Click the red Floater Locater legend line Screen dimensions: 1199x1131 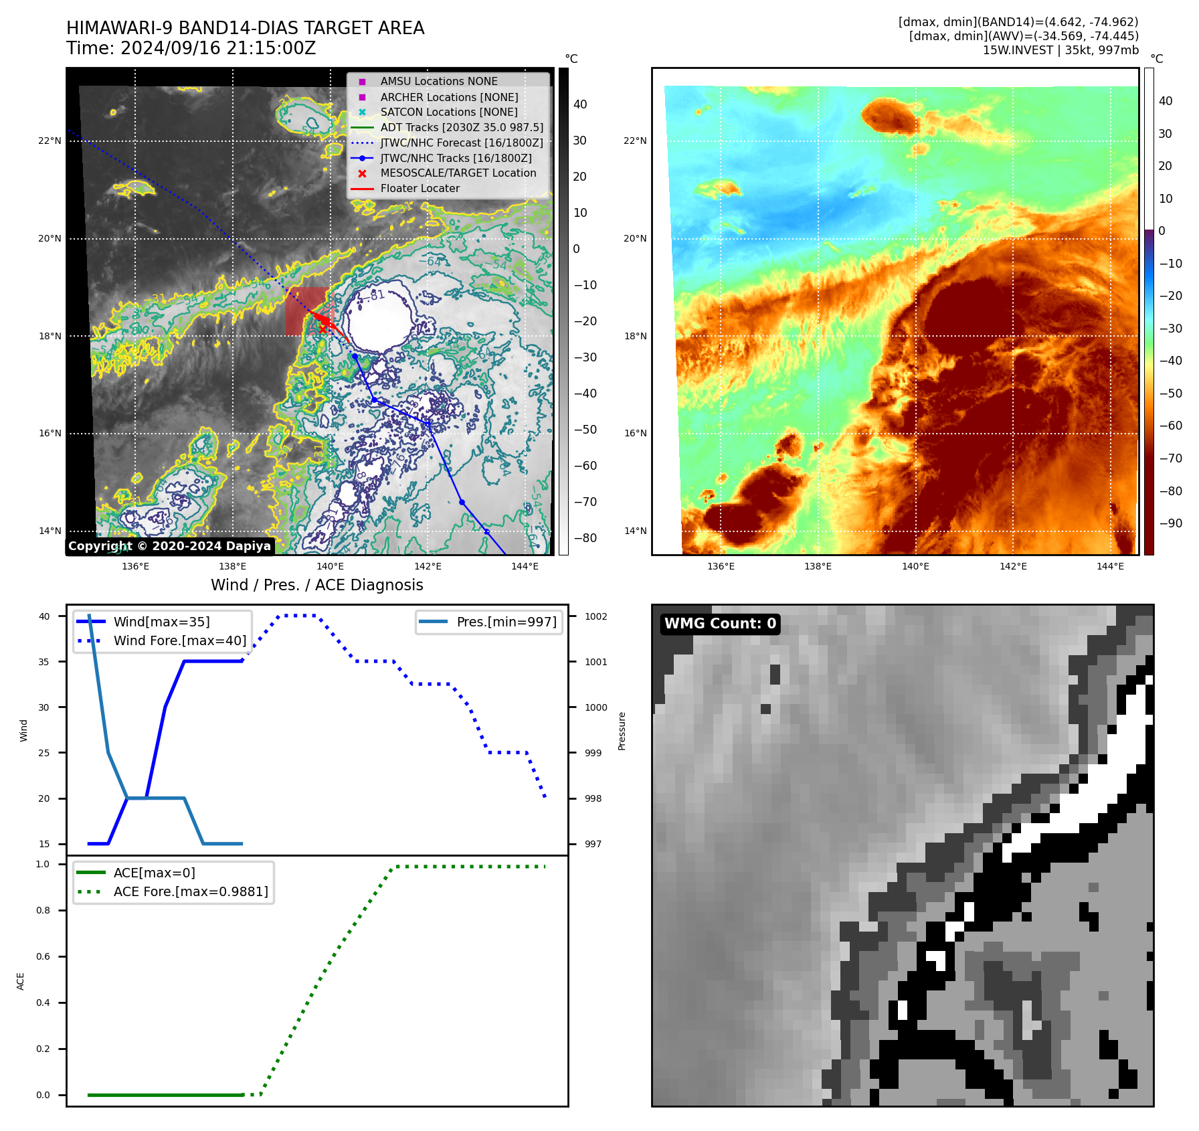(362, 189)
